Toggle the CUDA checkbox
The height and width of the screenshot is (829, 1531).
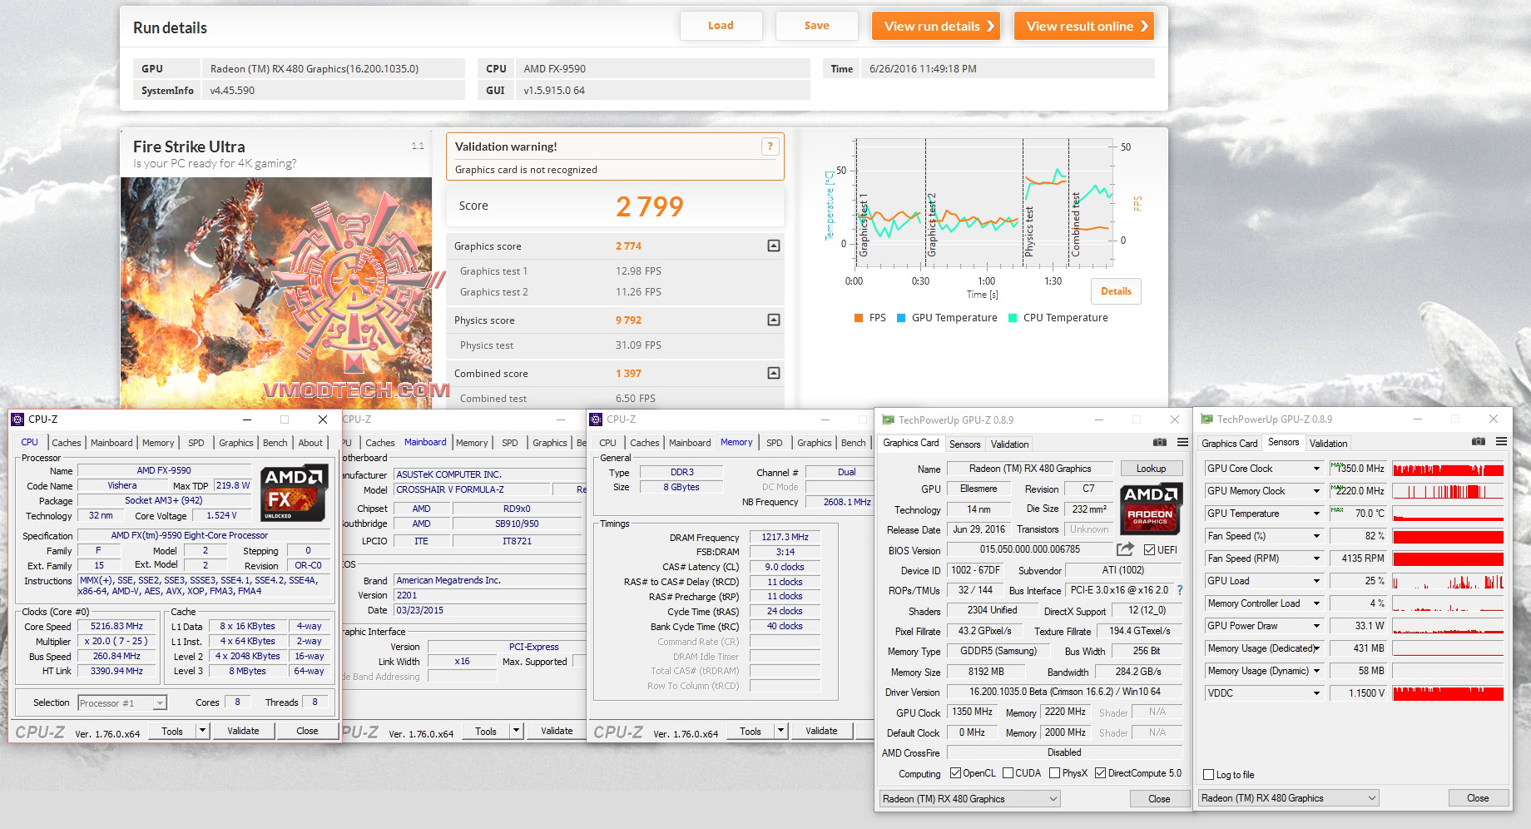[x=1008, y=773]
